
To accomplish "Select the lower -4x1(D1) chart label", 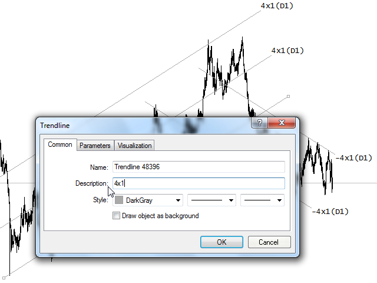I will pyautogui.click(x=330, y=212).
